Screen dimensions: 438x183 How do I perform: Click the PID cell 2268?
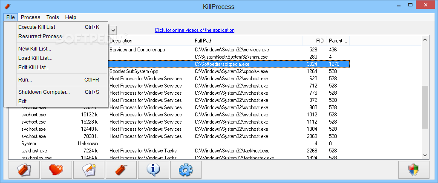click(x=312, y=151)
